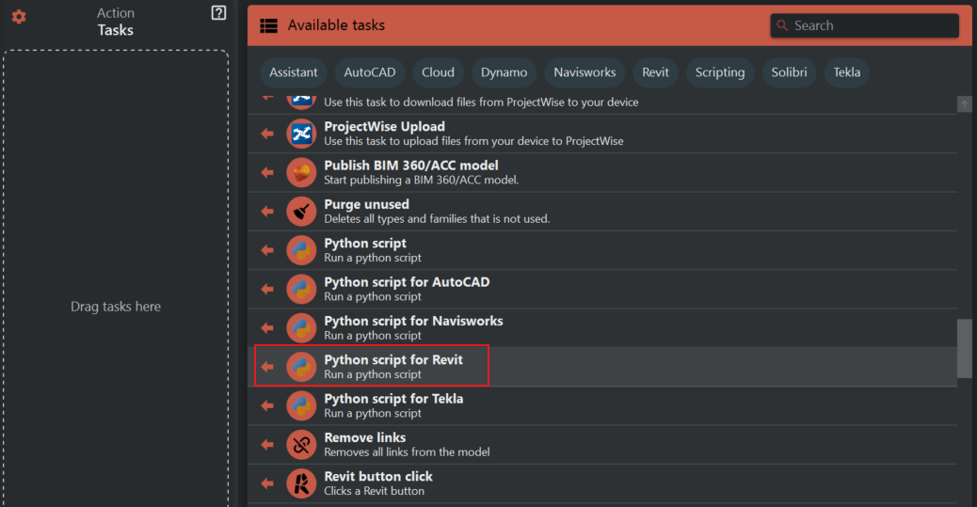Filter tasks by Solibri category

(x=789, y=72)
